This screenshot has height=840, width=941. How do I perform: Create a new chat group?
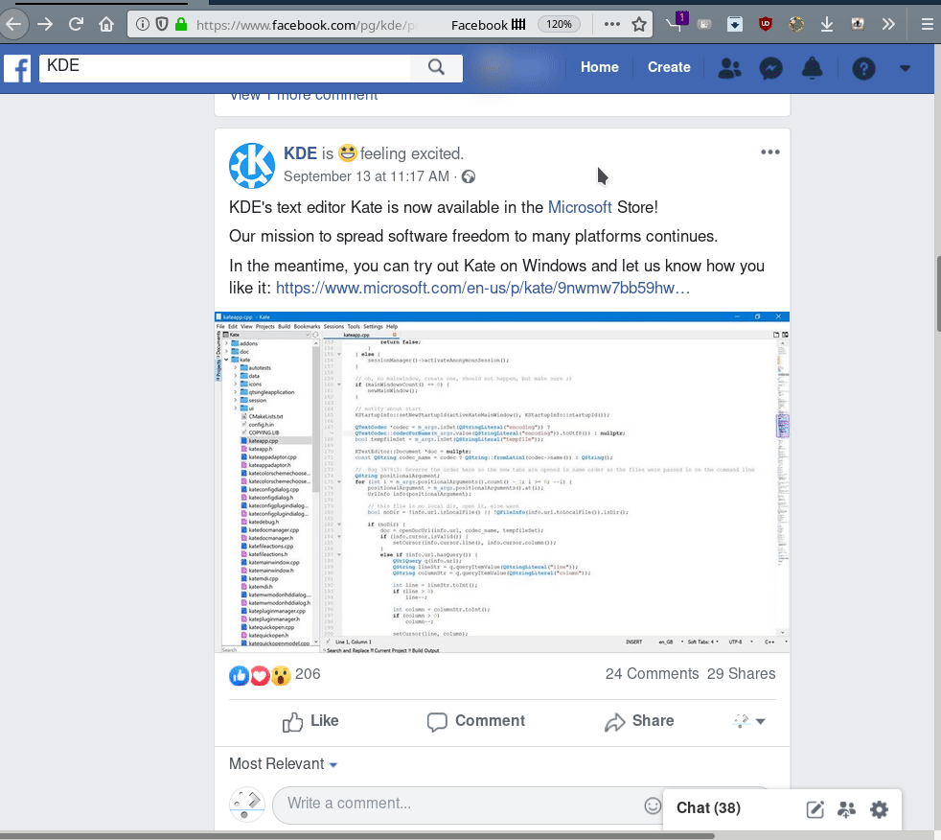tap(846, 809)
